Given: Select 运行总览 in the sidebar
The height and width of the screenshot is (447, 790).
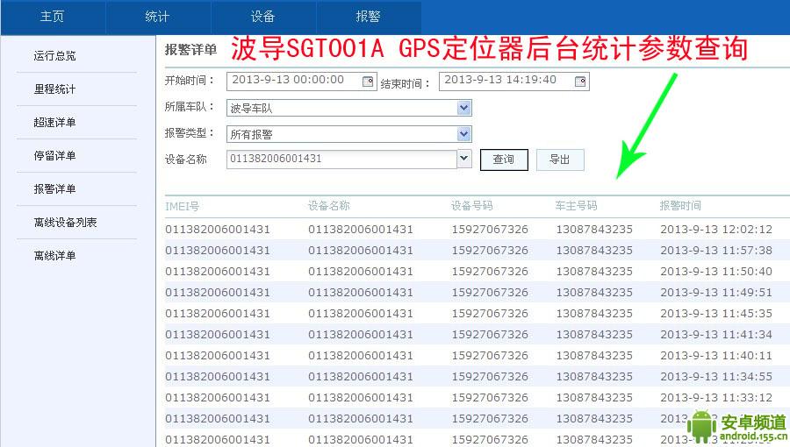Looking at the screenshot, I should pos(54,56).
